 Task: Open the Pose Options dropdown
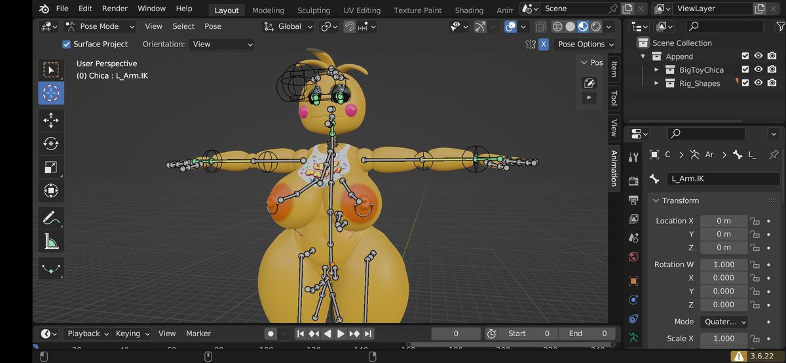(586, 44)
